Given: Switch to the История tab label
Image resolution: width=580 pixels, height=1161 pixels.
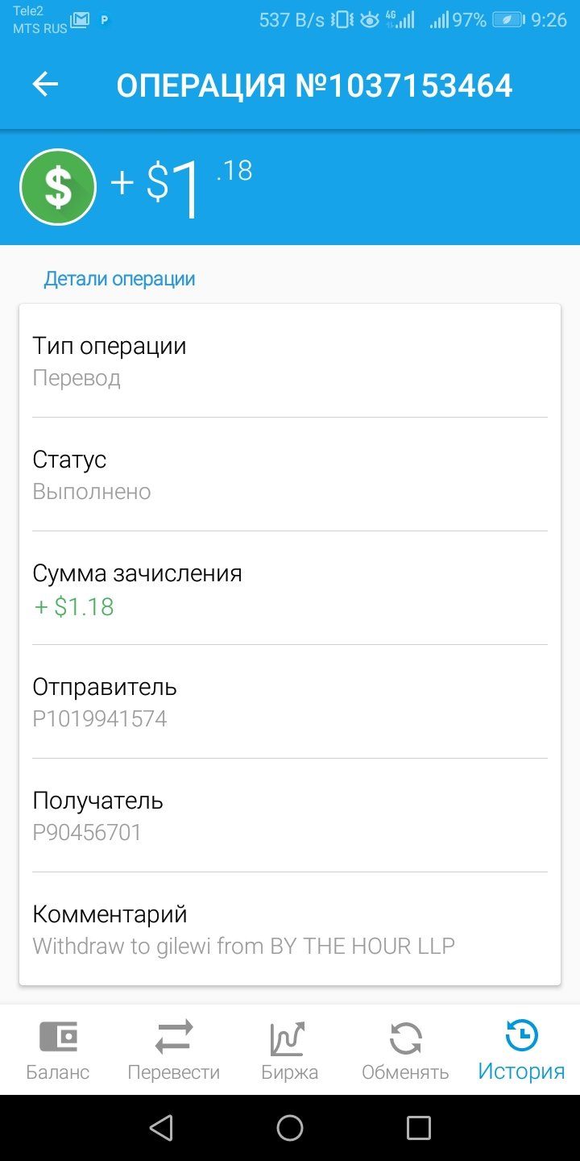Looking at the screenshot, I should click(521, 1072).
